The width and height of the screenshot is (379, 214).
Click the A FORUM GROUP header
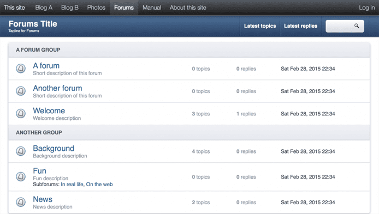tap(38, 50)
